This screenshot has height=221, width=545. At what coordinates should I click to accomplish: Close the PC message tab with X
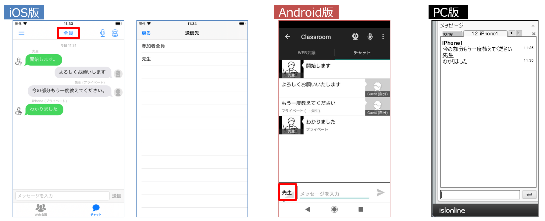click(534, 34)
